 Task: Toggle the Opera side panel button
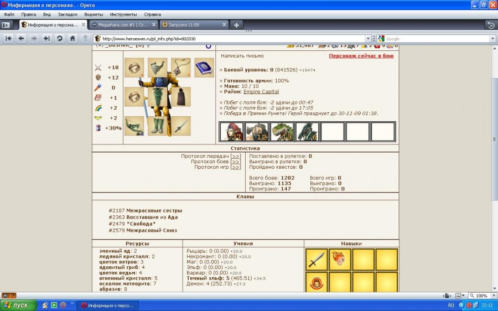[6, 25]
